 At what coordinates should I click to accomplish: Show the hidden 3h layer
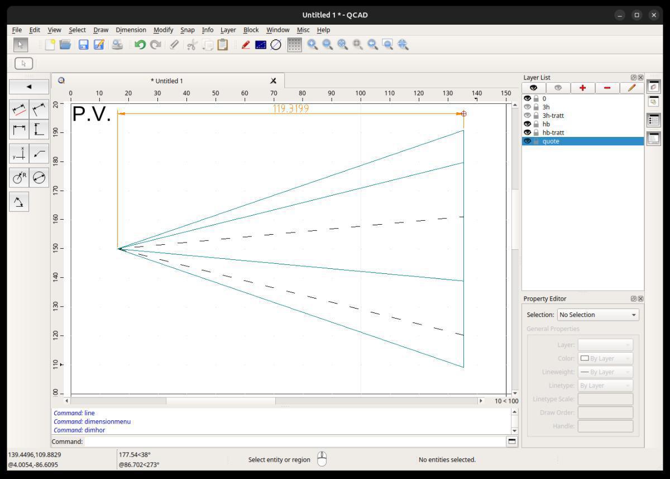pos(527,107)
